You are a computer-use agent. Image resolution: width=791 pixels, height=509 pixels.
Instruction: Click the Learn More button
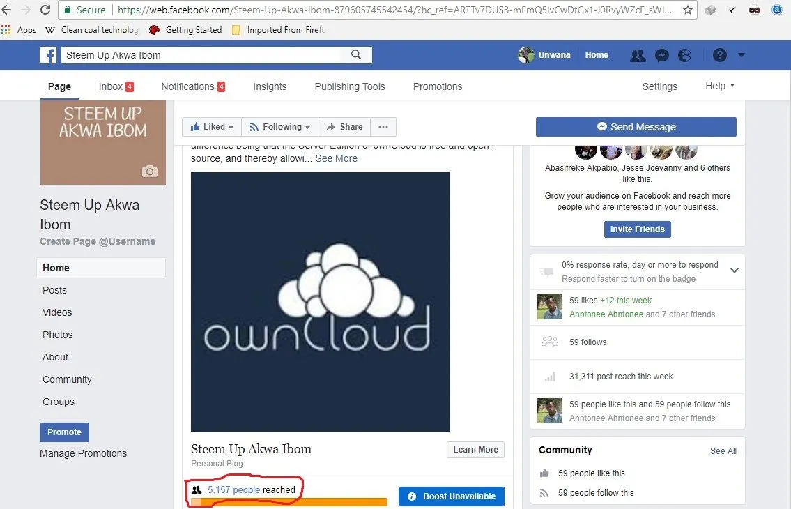coord(475,450)
